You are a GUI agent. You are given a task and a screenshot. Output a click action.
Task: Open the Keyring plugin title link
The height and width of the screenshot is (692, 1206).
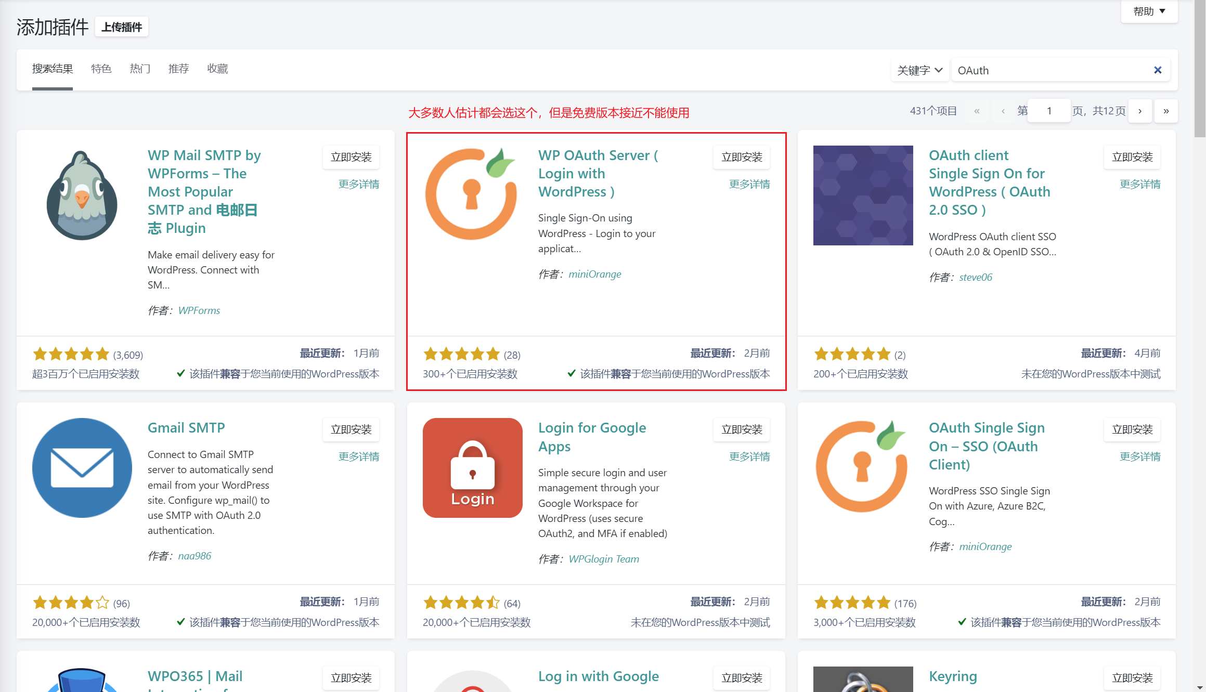tap(953, 676)
